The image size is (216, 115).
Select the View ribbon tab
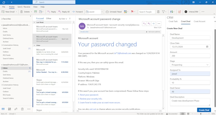coord(35,7)
